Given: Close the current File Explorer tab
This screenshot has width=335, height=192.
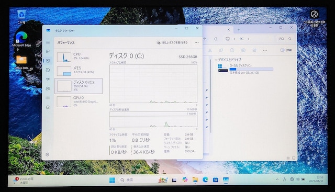Looking at the screenshot, I should point(228,30).
